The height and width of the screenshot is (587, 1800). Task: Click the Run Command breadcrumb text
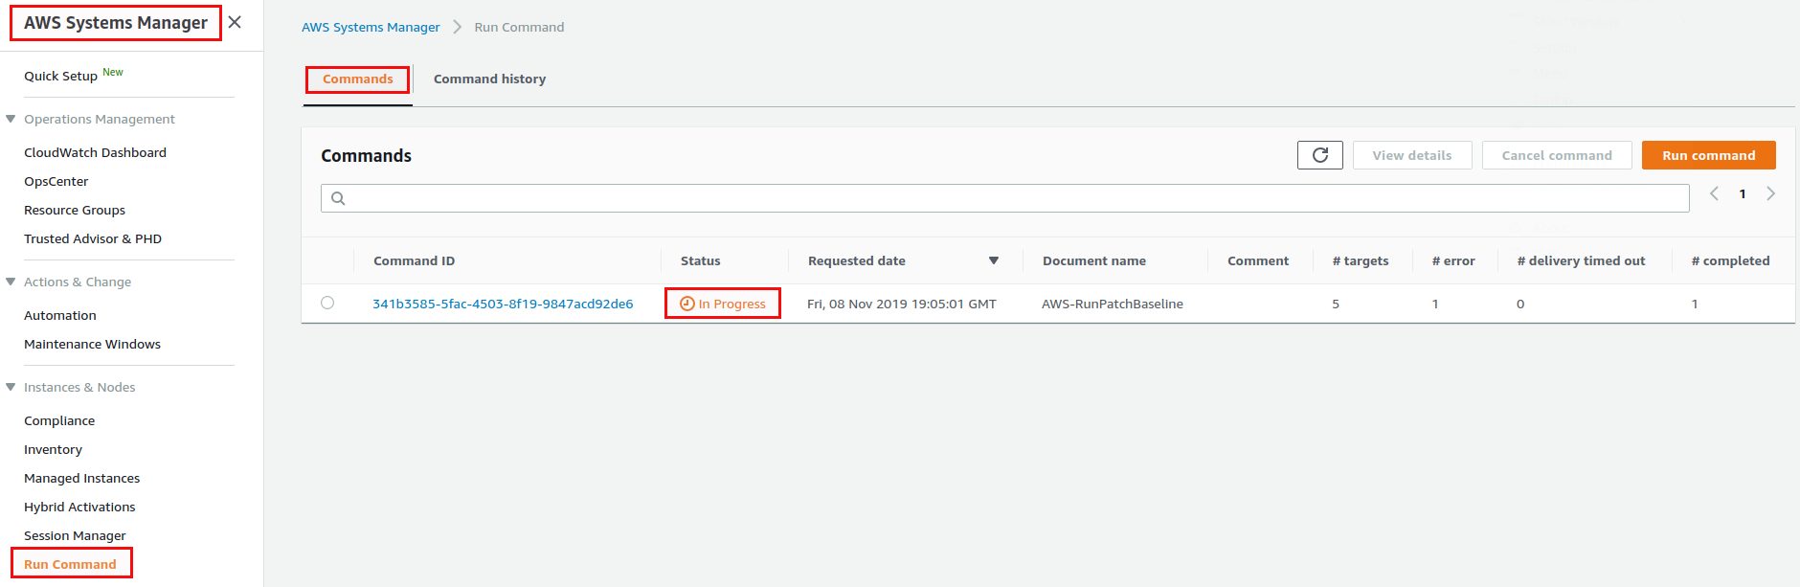coord(519,27)
